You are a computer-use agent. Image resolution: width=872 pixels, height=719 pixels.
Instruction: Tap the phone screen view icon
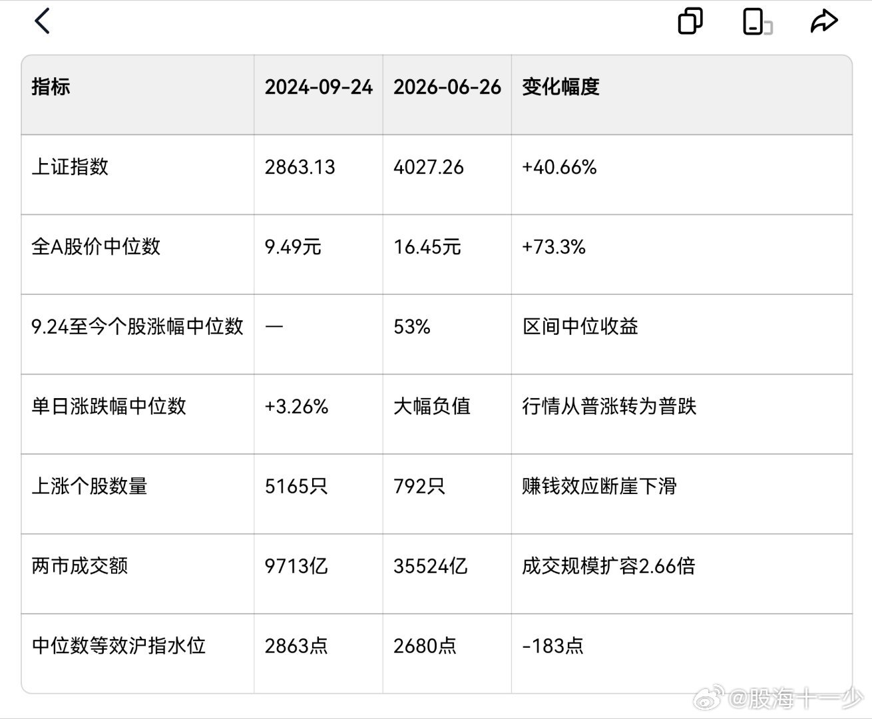pyautogui.click(x=757, y=21)
